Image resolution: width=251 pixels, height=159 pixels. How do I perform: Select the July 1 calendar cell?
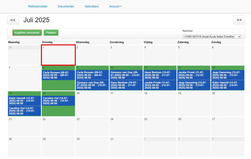(x=58, y=55)
